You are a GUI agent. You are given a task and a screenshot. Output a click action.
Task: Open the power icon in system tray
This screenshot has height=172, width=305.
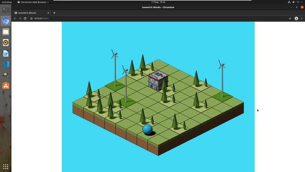(x=298, y=2)
